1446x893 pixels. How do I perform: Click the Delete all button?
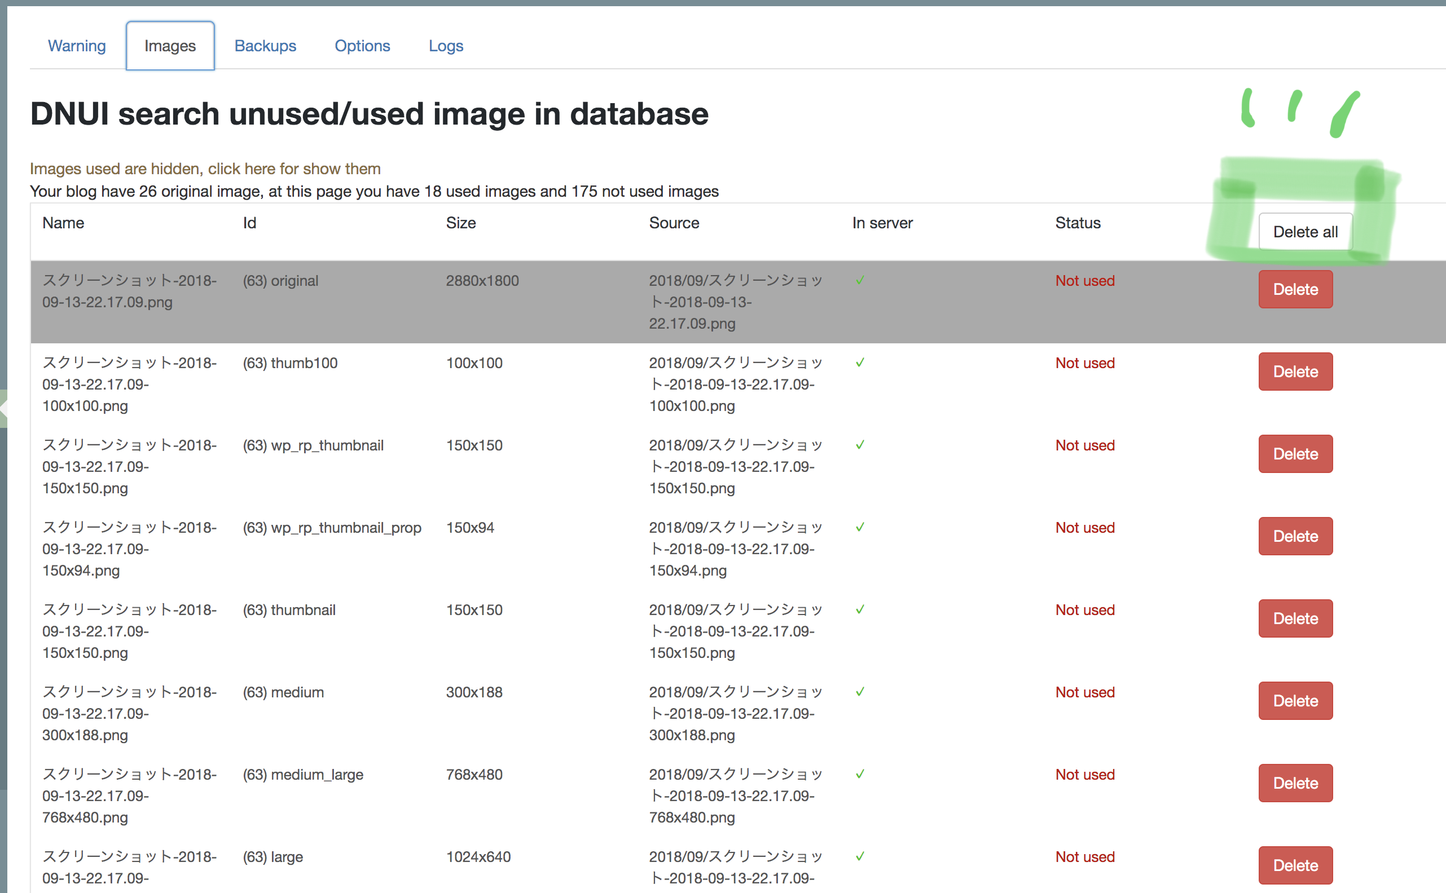click(1306, 232)
